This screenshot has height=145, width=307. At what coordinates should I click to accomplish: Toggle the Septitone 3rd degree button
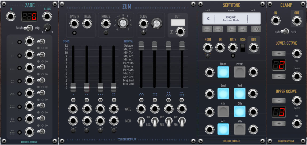tap(240, 93)
